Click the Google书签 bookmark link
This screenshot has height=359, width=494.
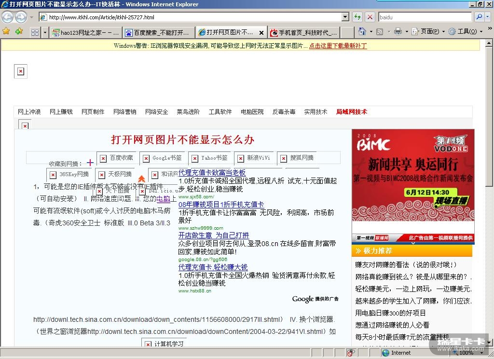tap(167, 158)
